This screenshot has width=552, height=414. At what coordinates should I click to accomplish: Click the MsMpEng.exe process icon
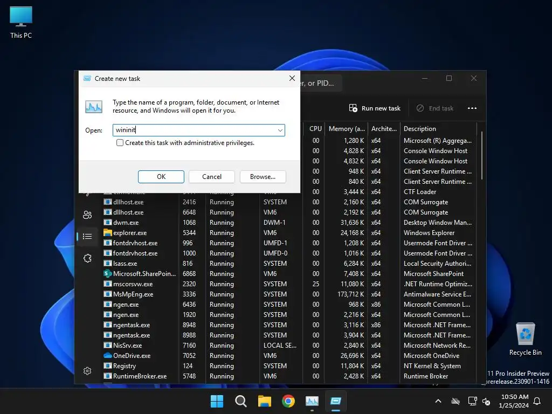(108, 294)
